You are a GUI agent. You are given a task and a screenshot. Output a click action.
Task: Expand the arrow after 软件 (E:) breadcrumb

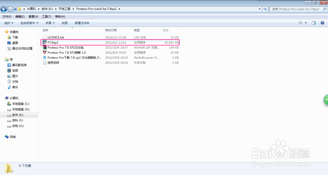[56, 9]
